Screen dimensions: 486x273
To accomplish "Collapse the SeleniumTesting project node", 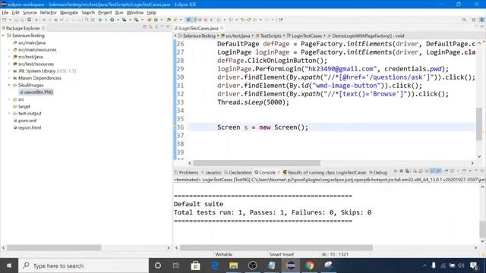I will 3,36.
